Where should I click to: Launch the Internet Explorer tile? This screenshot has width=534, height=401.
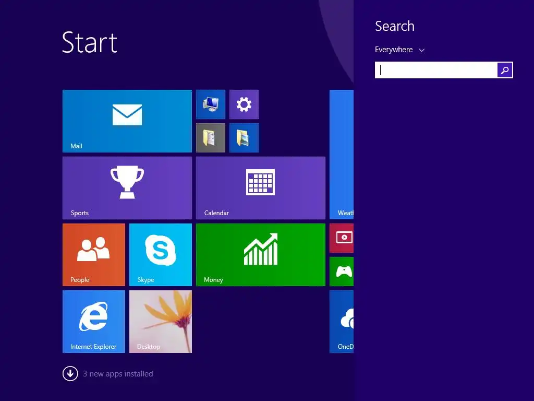(94, 322)
